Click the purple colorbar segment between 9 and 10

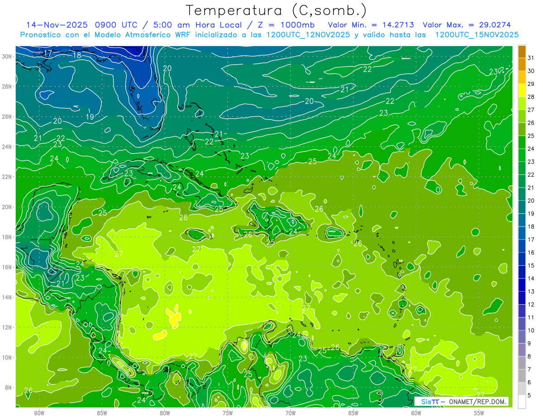(522, 337)
